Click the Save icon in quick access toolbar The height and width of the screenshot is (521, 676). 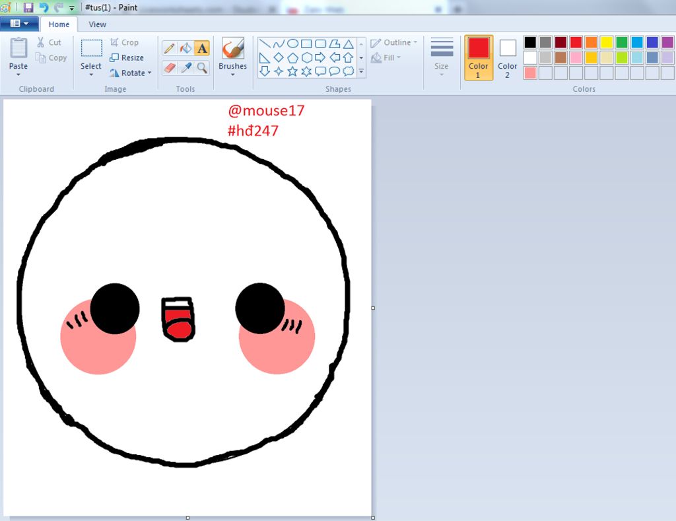28,7
